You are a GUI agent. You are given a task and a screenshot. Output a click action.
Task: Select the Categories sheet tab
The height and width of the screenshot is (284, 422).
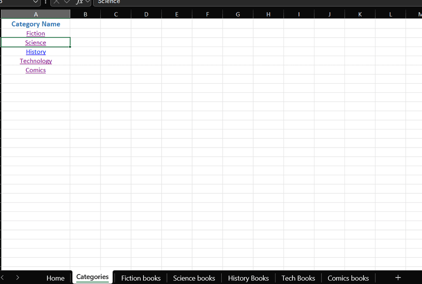click(x=92, y=277)
